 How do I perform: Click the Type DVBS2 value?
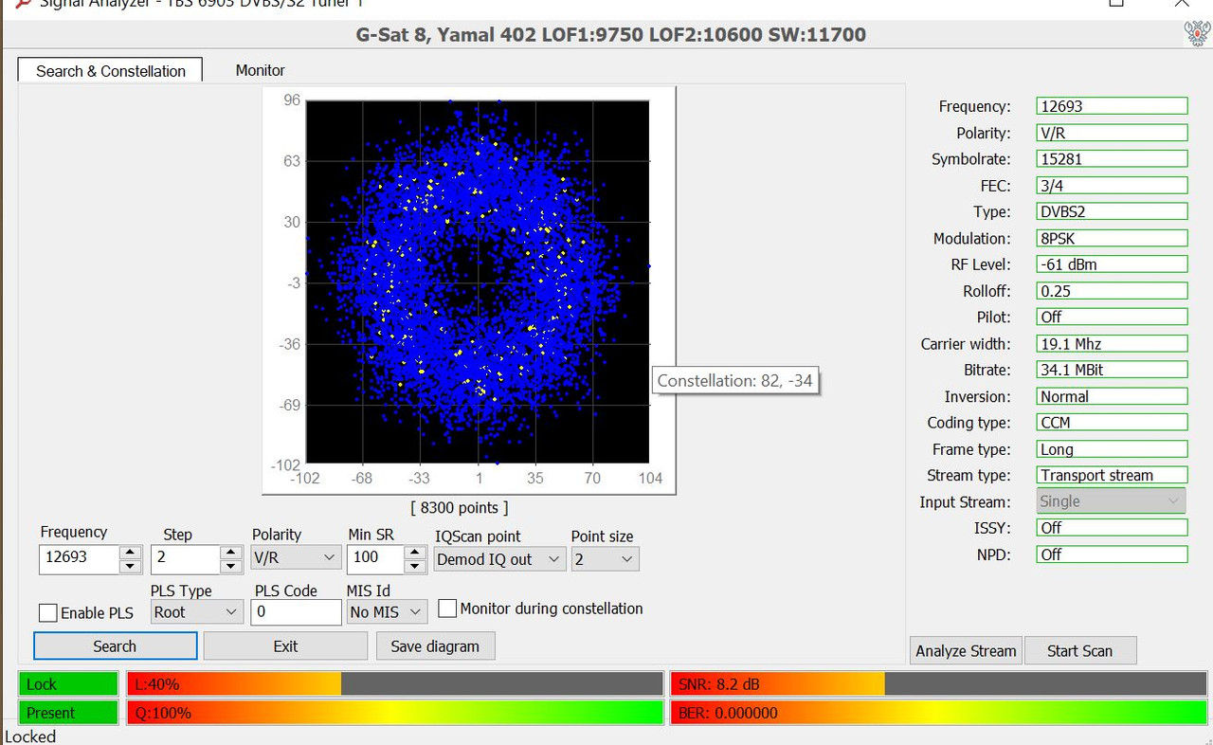1111,211
